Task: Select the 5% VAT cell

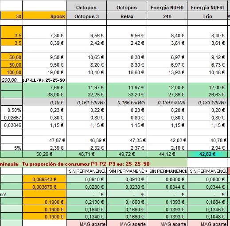Action: [12, 147]
